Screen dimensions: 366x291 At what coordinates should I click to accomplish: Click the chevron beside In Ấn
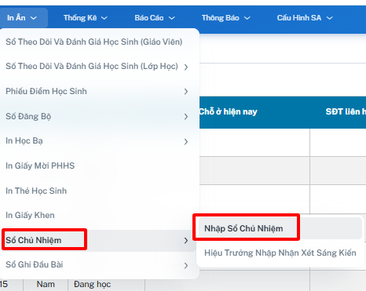click(34, 18)
